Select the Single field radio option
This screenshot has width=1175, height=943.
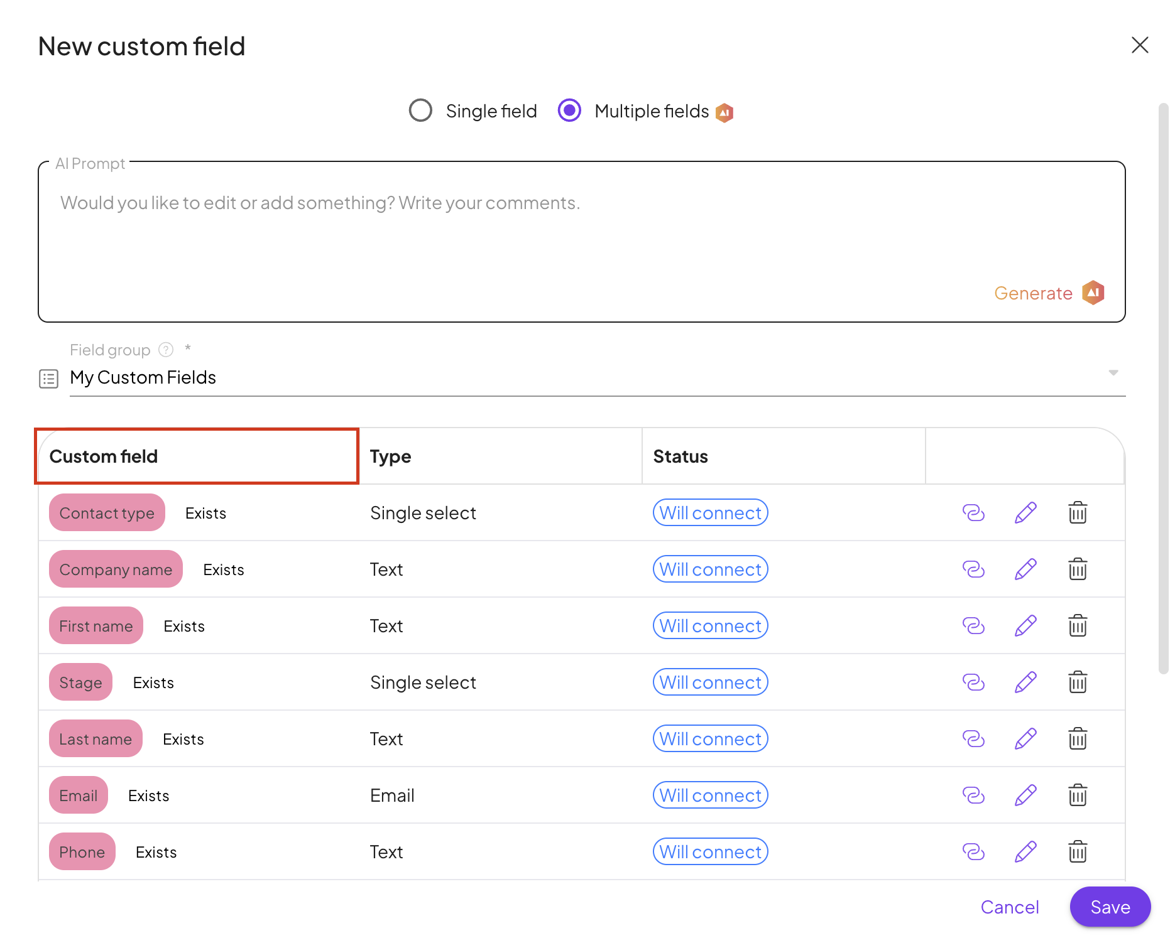[420, 110]
